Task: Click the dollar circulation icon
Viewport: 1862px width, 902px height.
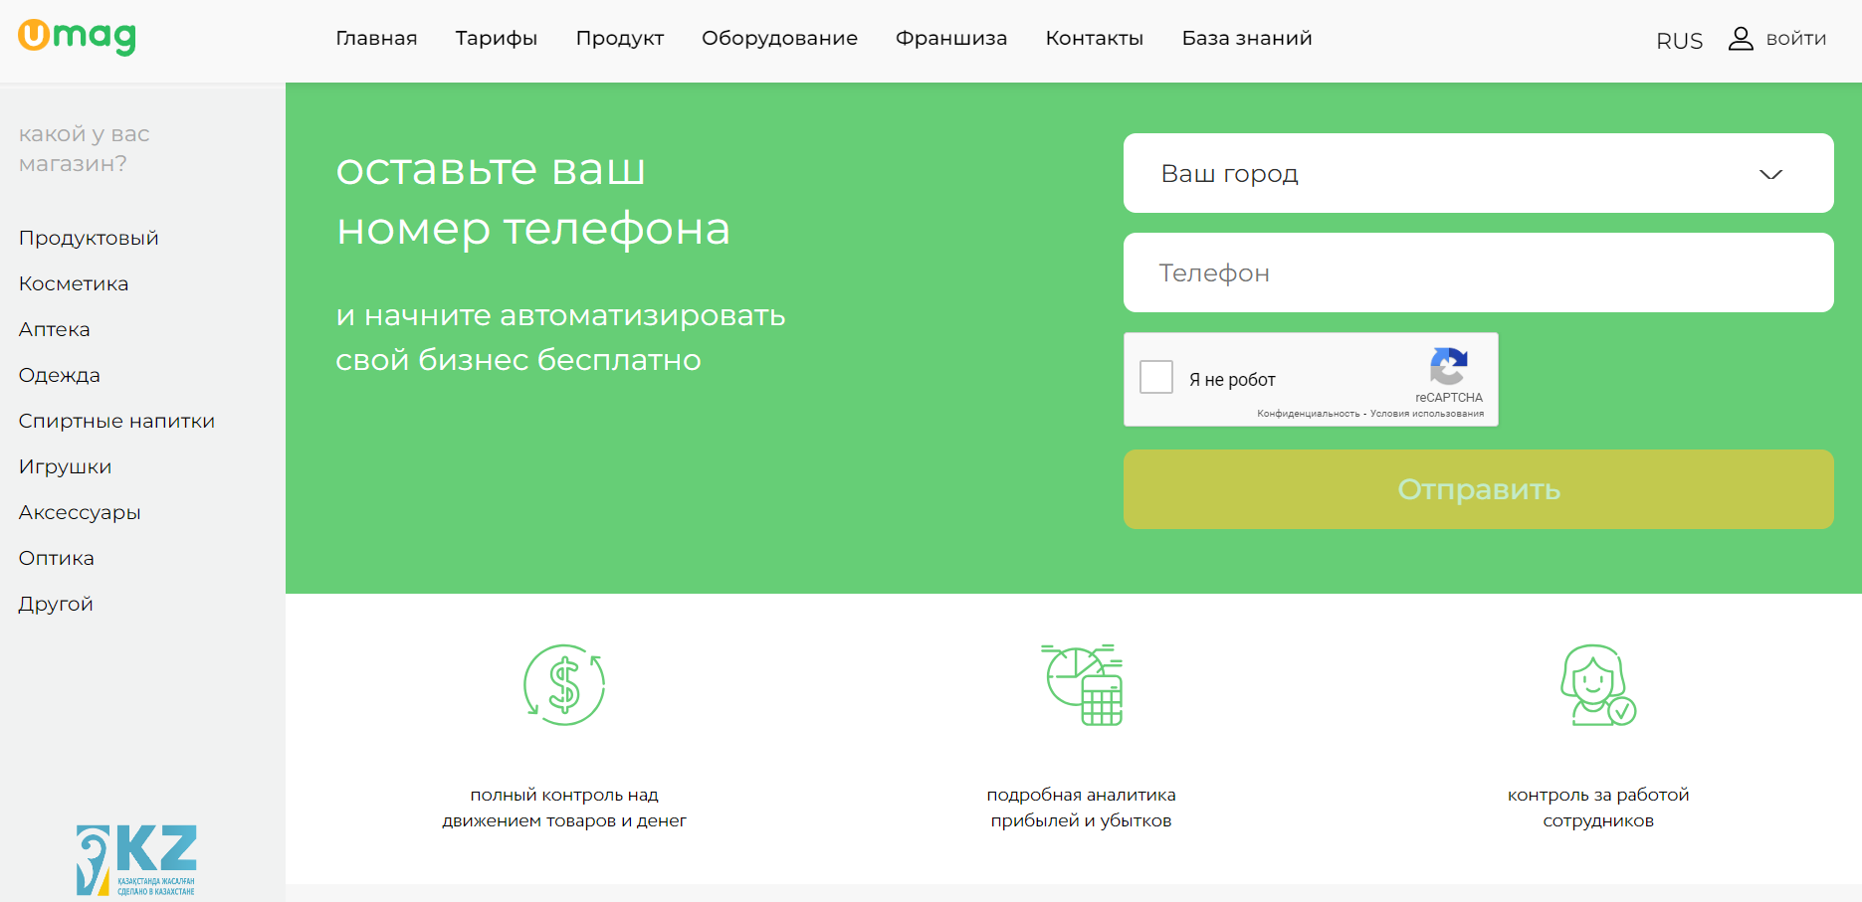Action: [x=564, y=684]
